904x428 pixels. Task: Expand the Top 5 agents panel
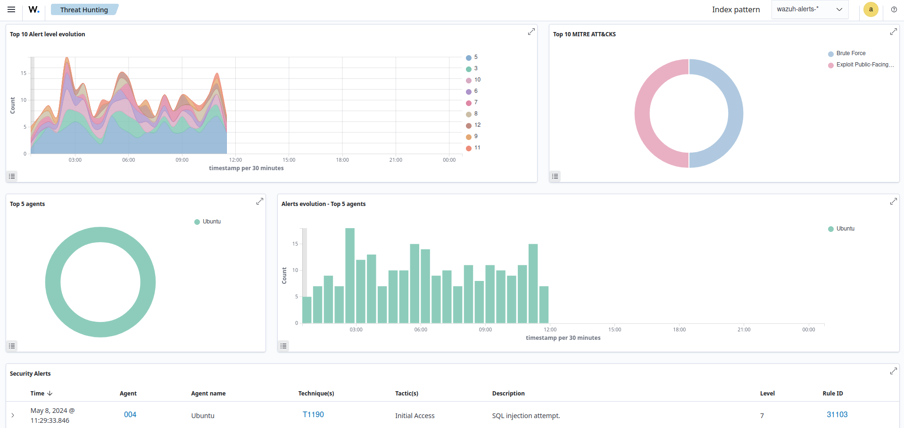click(x=259, y=201)
